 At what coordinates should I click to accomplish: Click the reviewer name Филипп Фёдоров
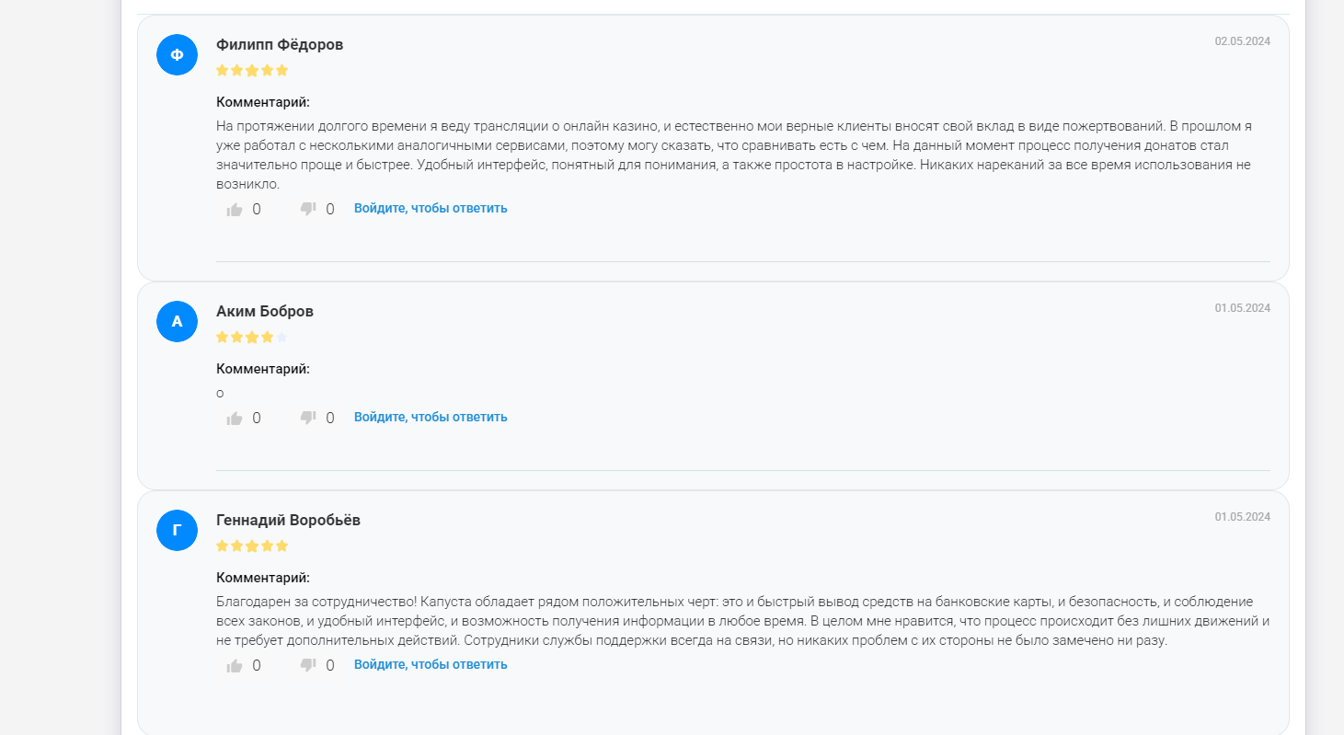click(x=280, y=45)
